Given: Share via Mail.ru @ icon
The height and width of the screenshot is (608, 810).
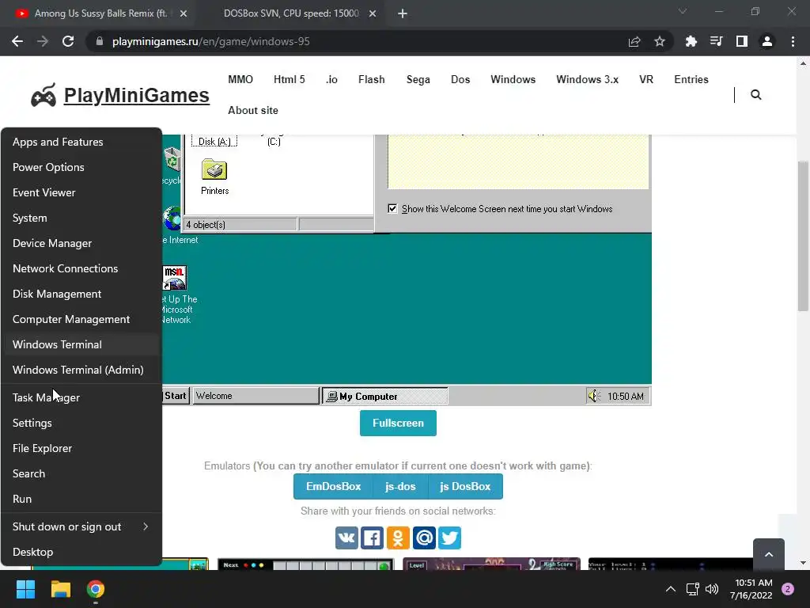Looking at the screenshot, I should coord(424,538).
